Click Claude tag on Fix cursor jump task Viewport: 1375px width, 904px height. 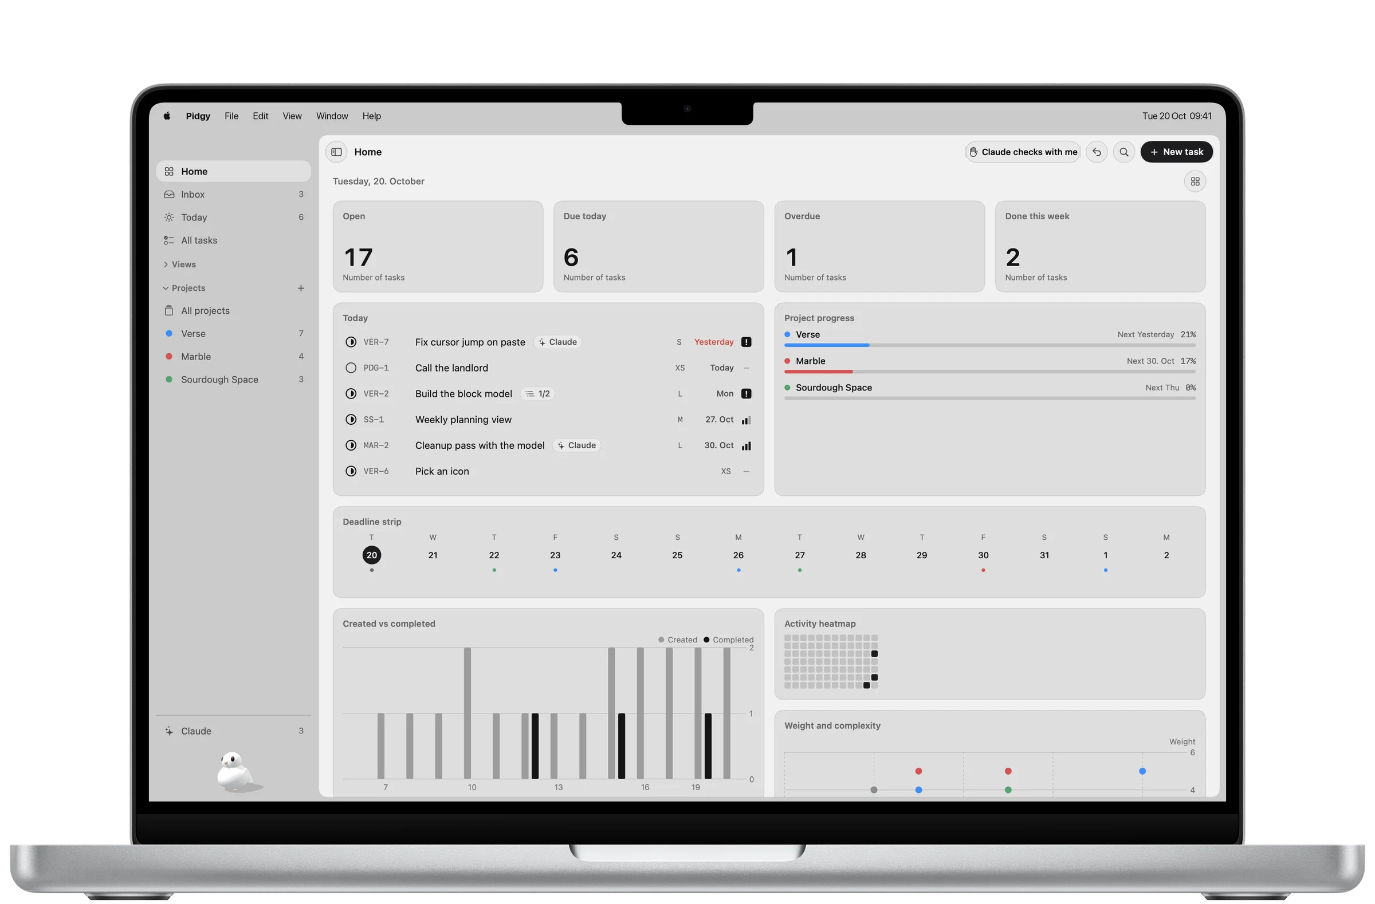click(557, 342)
